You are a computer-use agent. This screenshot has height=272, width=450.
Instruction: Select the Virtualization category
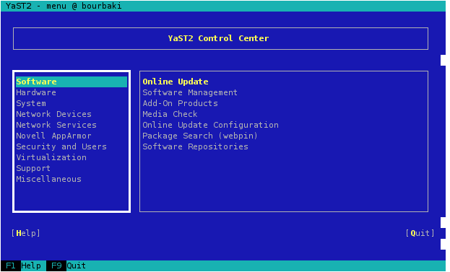point(51,157)
